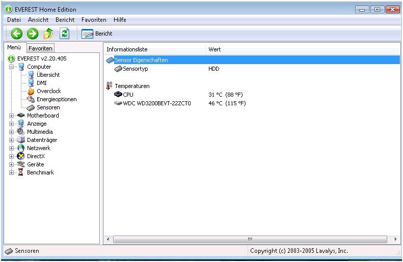Click the DMI monitor icon
Image resolution: width=403 pixels, height=262 pixels.
31,83
